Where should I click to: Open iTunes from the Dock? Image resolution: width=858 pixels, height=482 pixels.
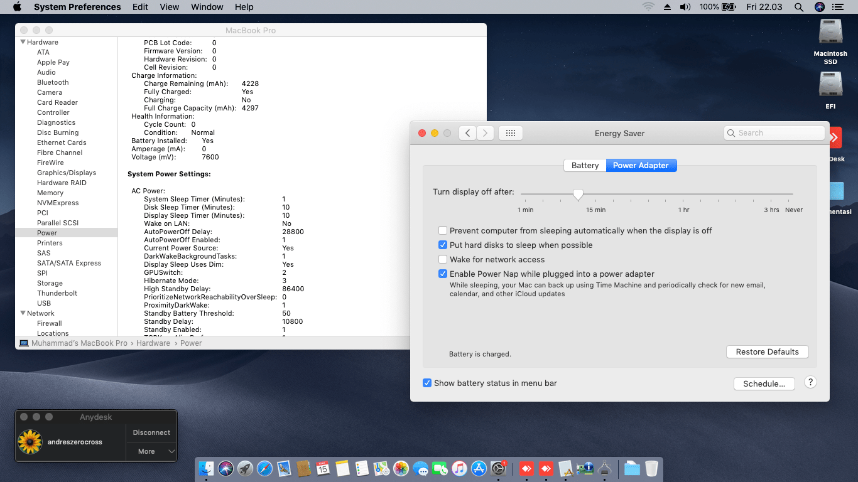tap(459, 468)
